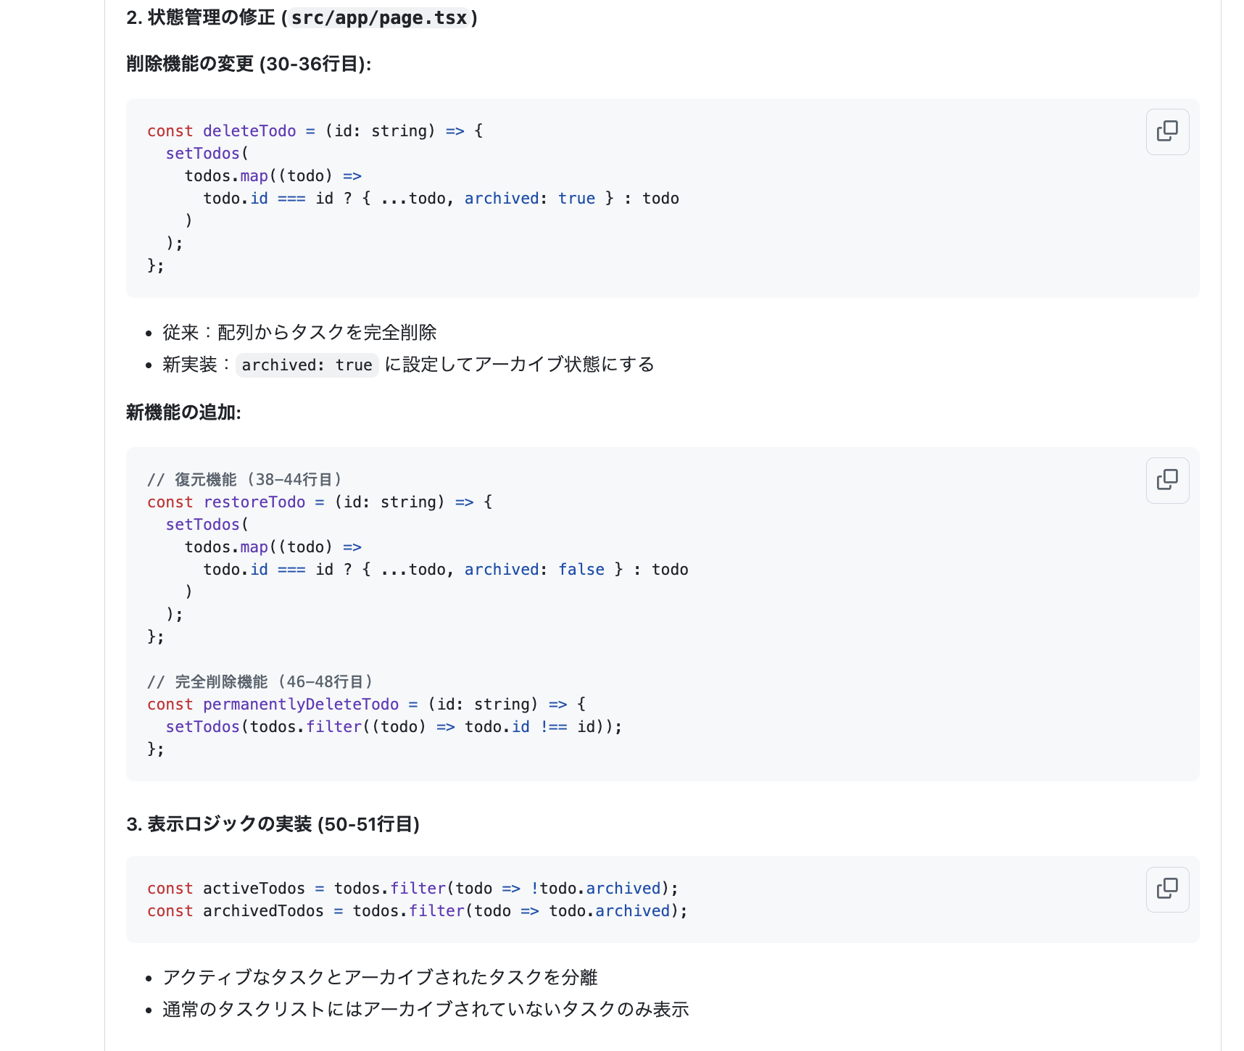Viewport: 1244px width, 1051px height.
Task: Select the false value in restoreTodo code
Action: 581,569
